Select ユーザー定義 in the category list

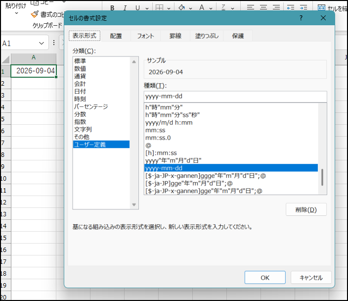[101, 144]
